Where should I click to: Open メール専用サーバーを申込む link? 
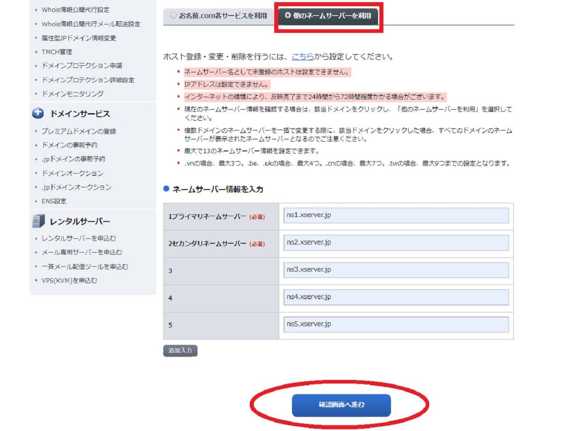[82, 252]
